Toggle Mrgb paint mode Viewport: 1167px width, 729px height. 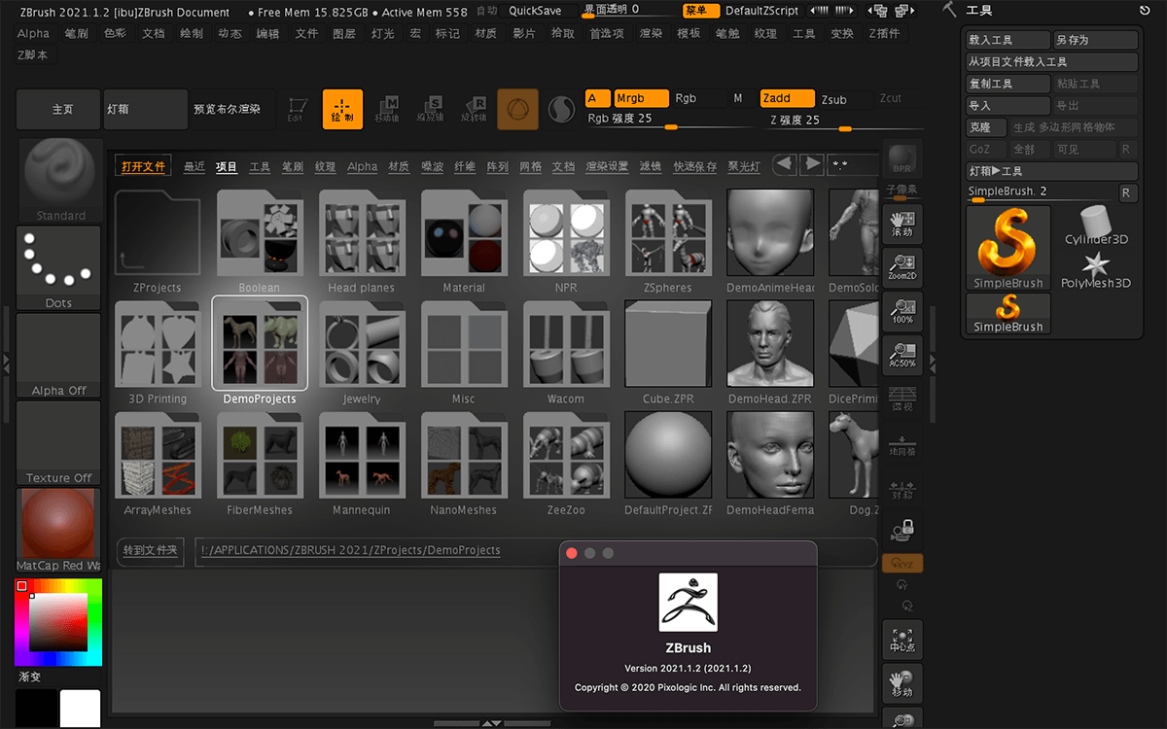pyautogui.click(x=641, y=98)
